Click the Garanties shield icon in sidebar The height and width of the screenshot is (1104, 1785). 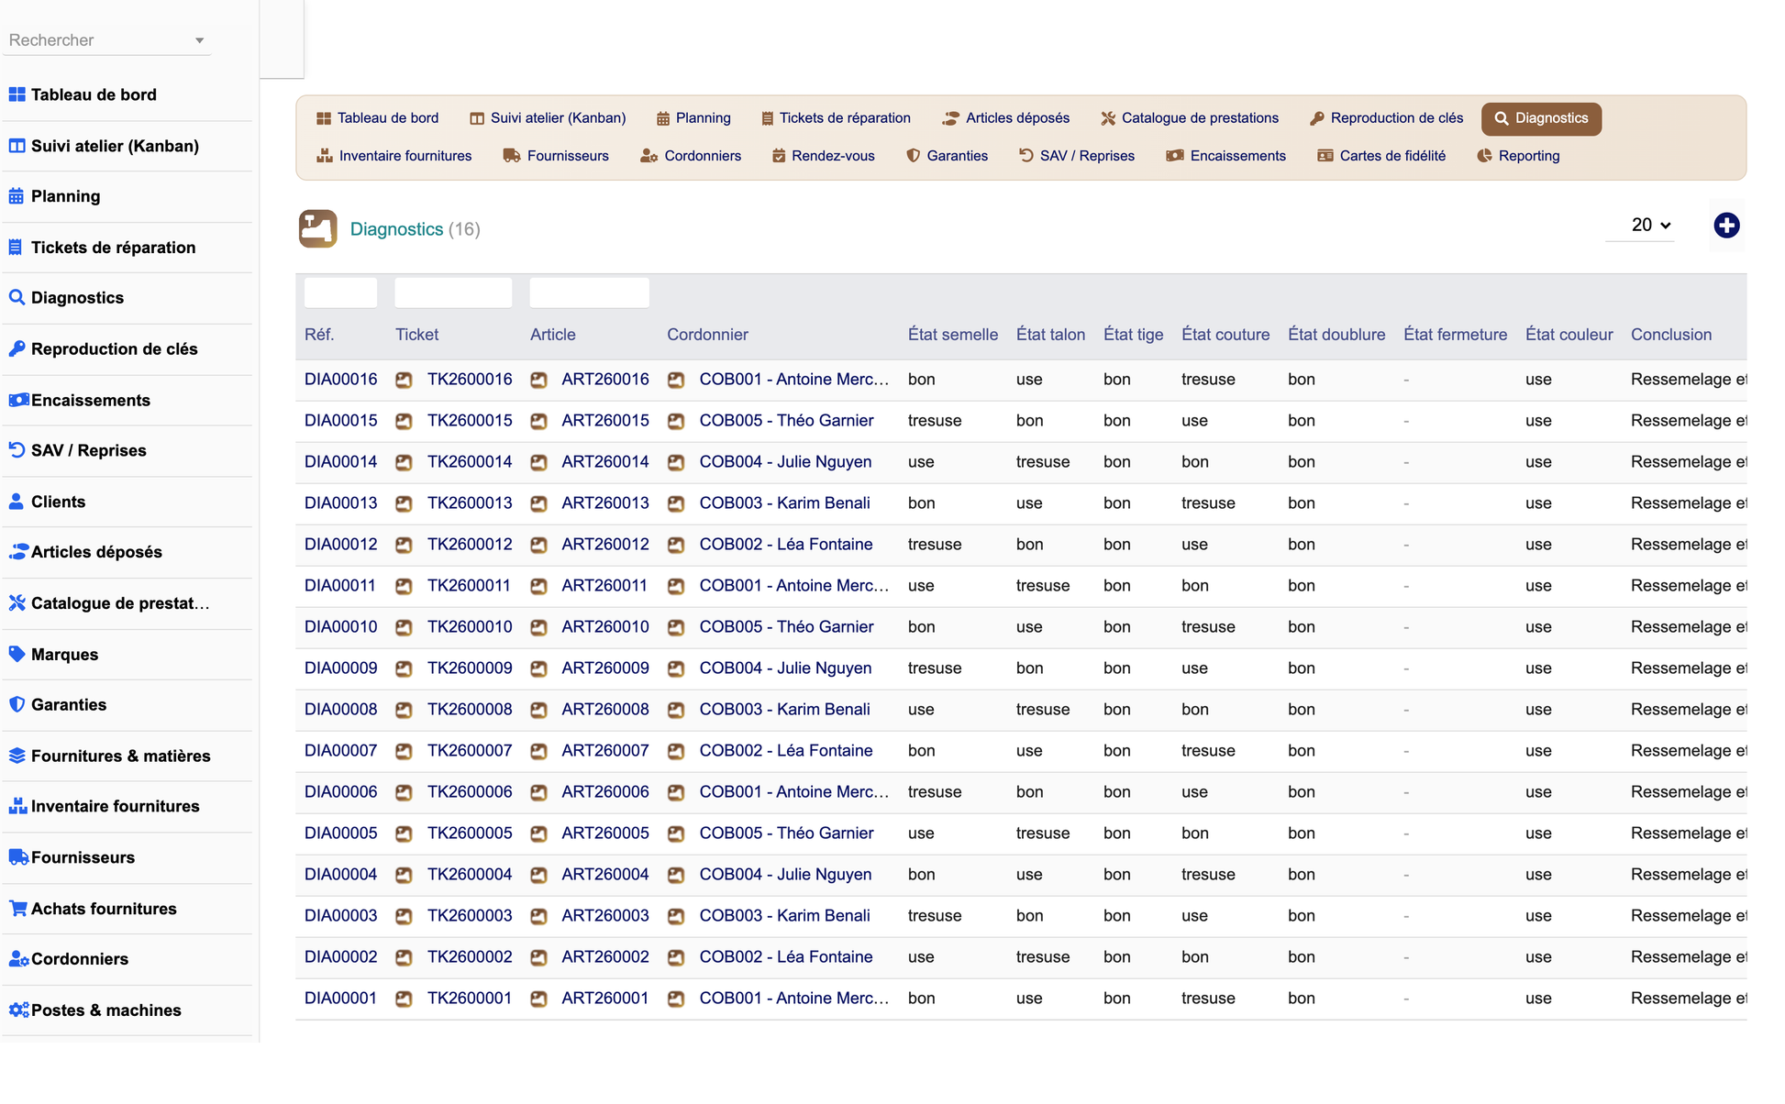[17, 705]
